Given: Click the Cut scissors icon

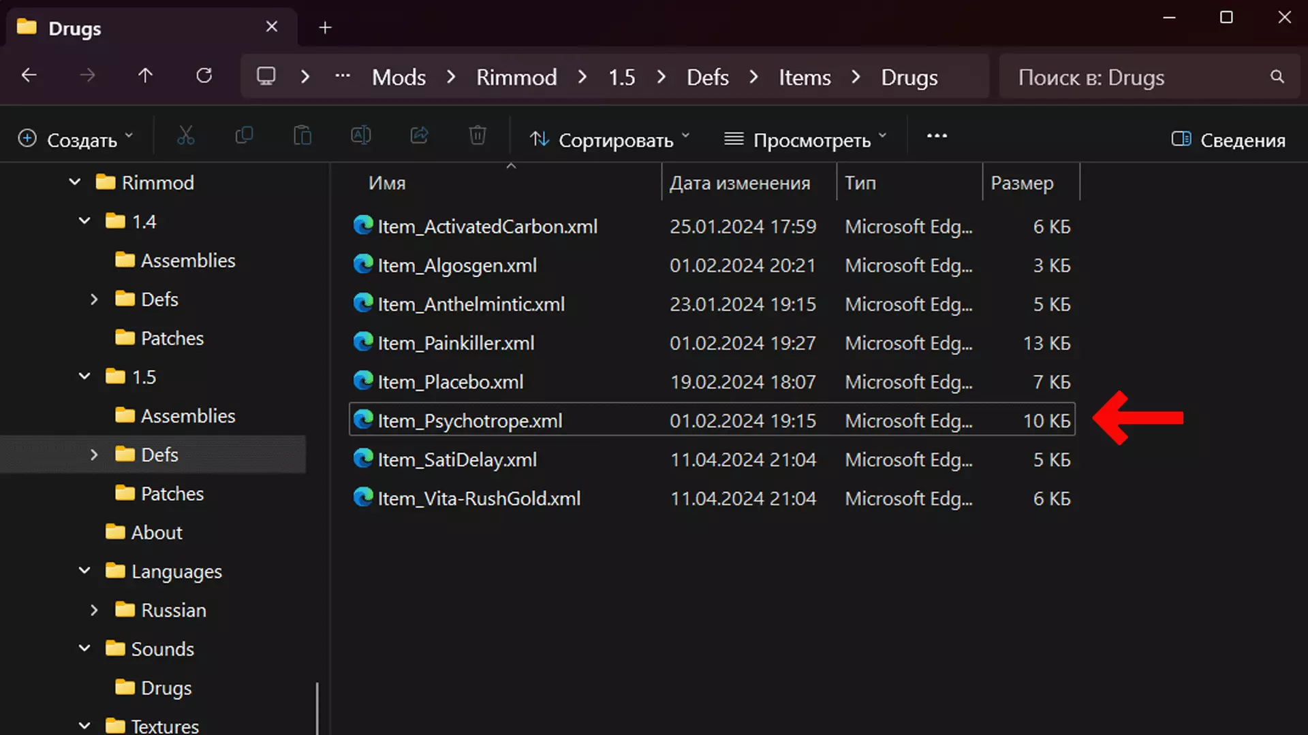Looking at the screenshot, I should (x=185, y=136).
